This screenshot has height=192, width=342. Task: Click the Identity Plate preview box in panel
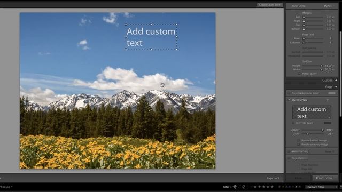[312, 113]
